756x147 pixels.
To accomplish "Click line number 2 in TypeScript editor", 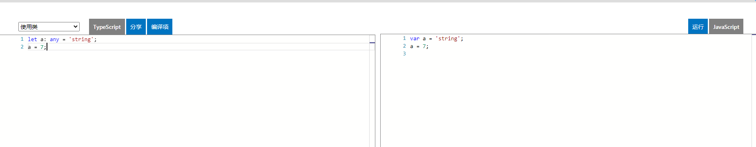I will point(22,47).
